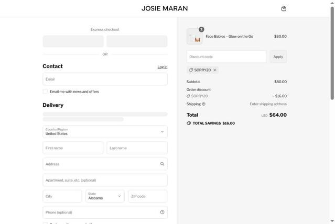The height and width of the screenshot is (224, 335).
Task: Check Email me with news and offers
Action: [x=45, y=92]
